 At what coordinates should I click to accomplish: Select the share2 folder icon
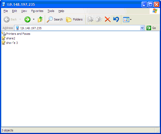point(3,38)
